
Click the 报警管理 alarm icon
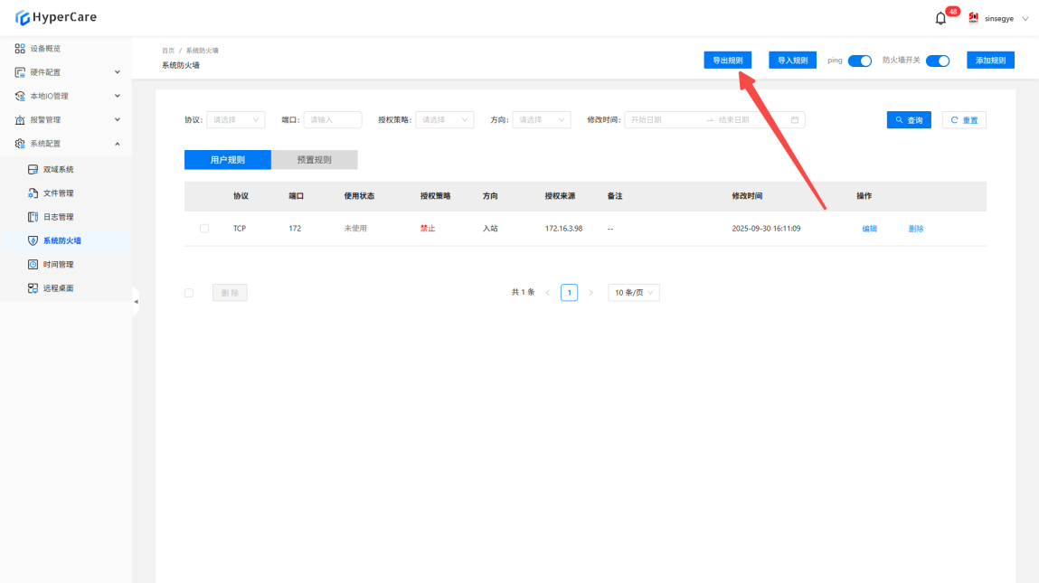click(20, 120)
